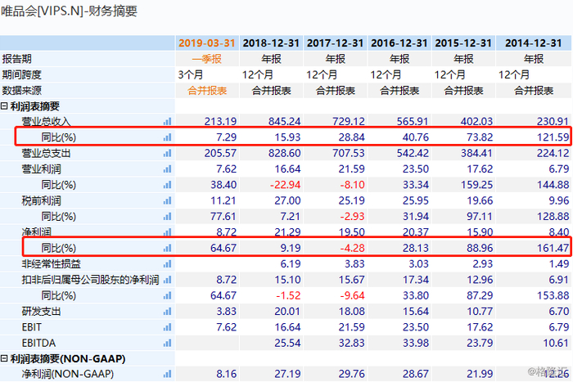573x382 pixels.
Task: Click the 一季报 report period label
Action: point(207,59)
